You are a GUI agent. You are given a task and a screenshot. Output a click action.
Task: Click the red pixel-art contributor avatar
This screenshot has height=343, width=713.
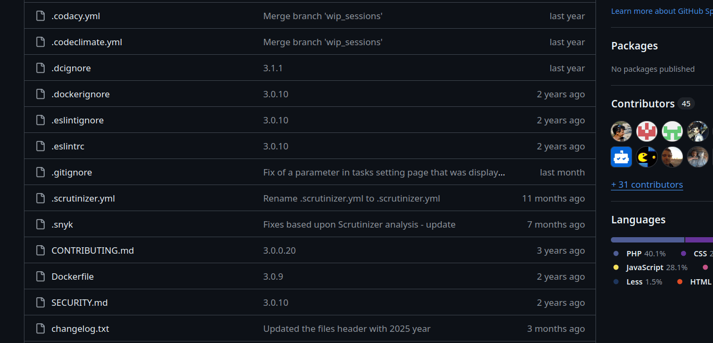point(647,131)
